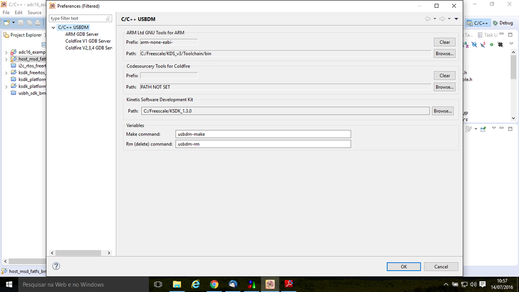
Task: Open Outline view menu triangle
Action: click(511, 44)
